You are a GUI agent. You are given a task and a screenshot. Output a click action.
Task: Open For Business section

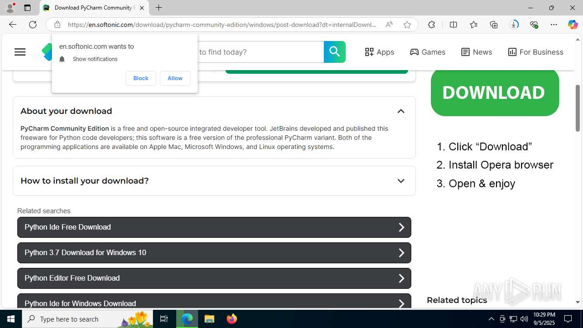(536, 52)
